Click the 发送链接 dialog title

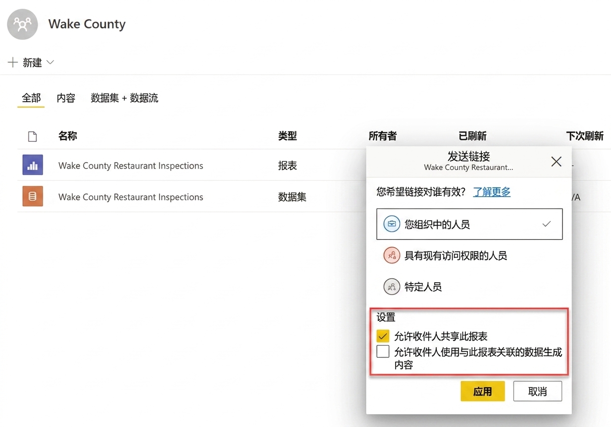[469, 156]
